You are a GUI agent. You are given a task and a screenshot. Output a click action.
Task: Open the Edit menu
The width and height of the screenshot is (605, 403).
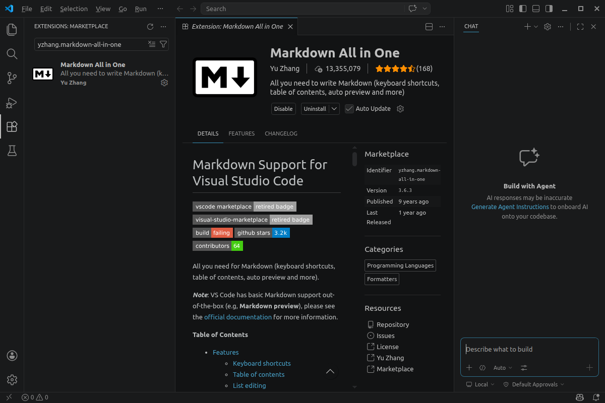point(46,9)
